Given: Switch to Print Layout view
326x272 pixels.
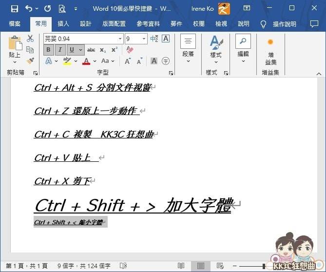Looking at the screenshot, I should point(200,266).
